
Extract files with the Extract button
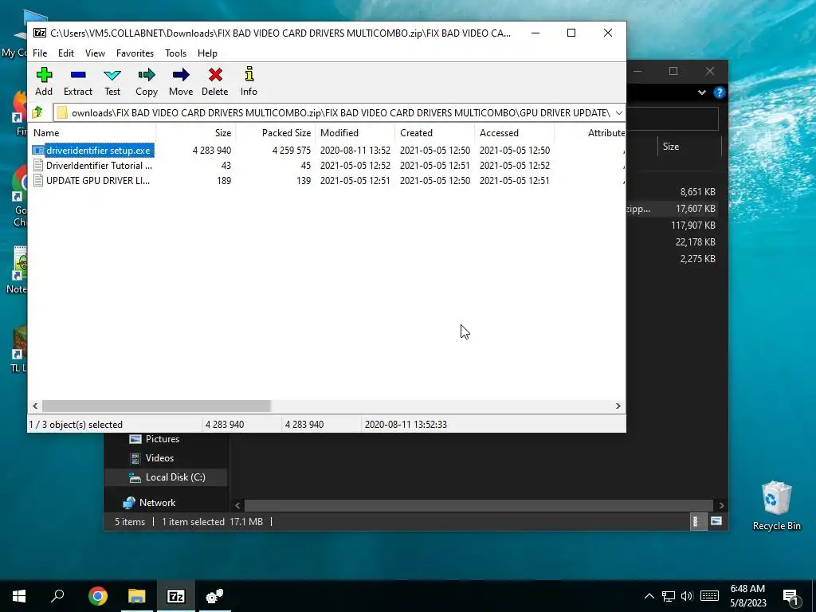click(78, 81)
